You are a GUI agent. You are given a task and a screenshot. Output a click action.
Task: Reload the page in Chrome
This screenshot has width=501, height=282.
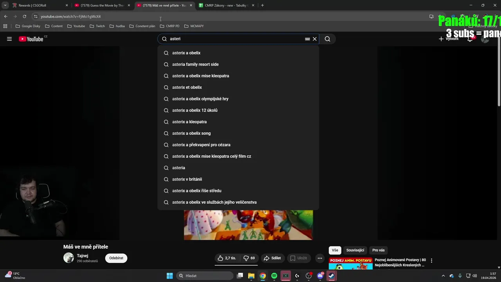pyautogui.click(x=24, y=16)
